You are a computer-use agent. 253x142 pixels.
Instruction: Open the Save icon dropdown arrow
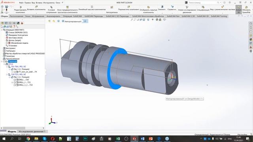coord(9,7)
